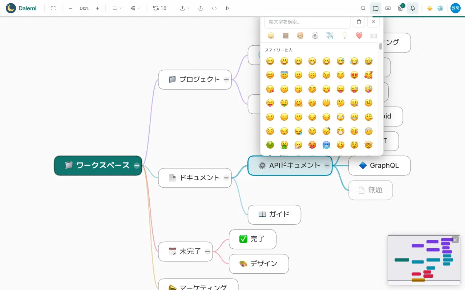Switch to animals emoji category tab
This screenshot has width=465, height=290.
286,36
